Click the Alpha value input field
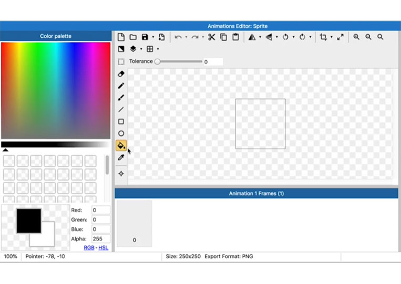The image size is (401, 284). point(101,239)
